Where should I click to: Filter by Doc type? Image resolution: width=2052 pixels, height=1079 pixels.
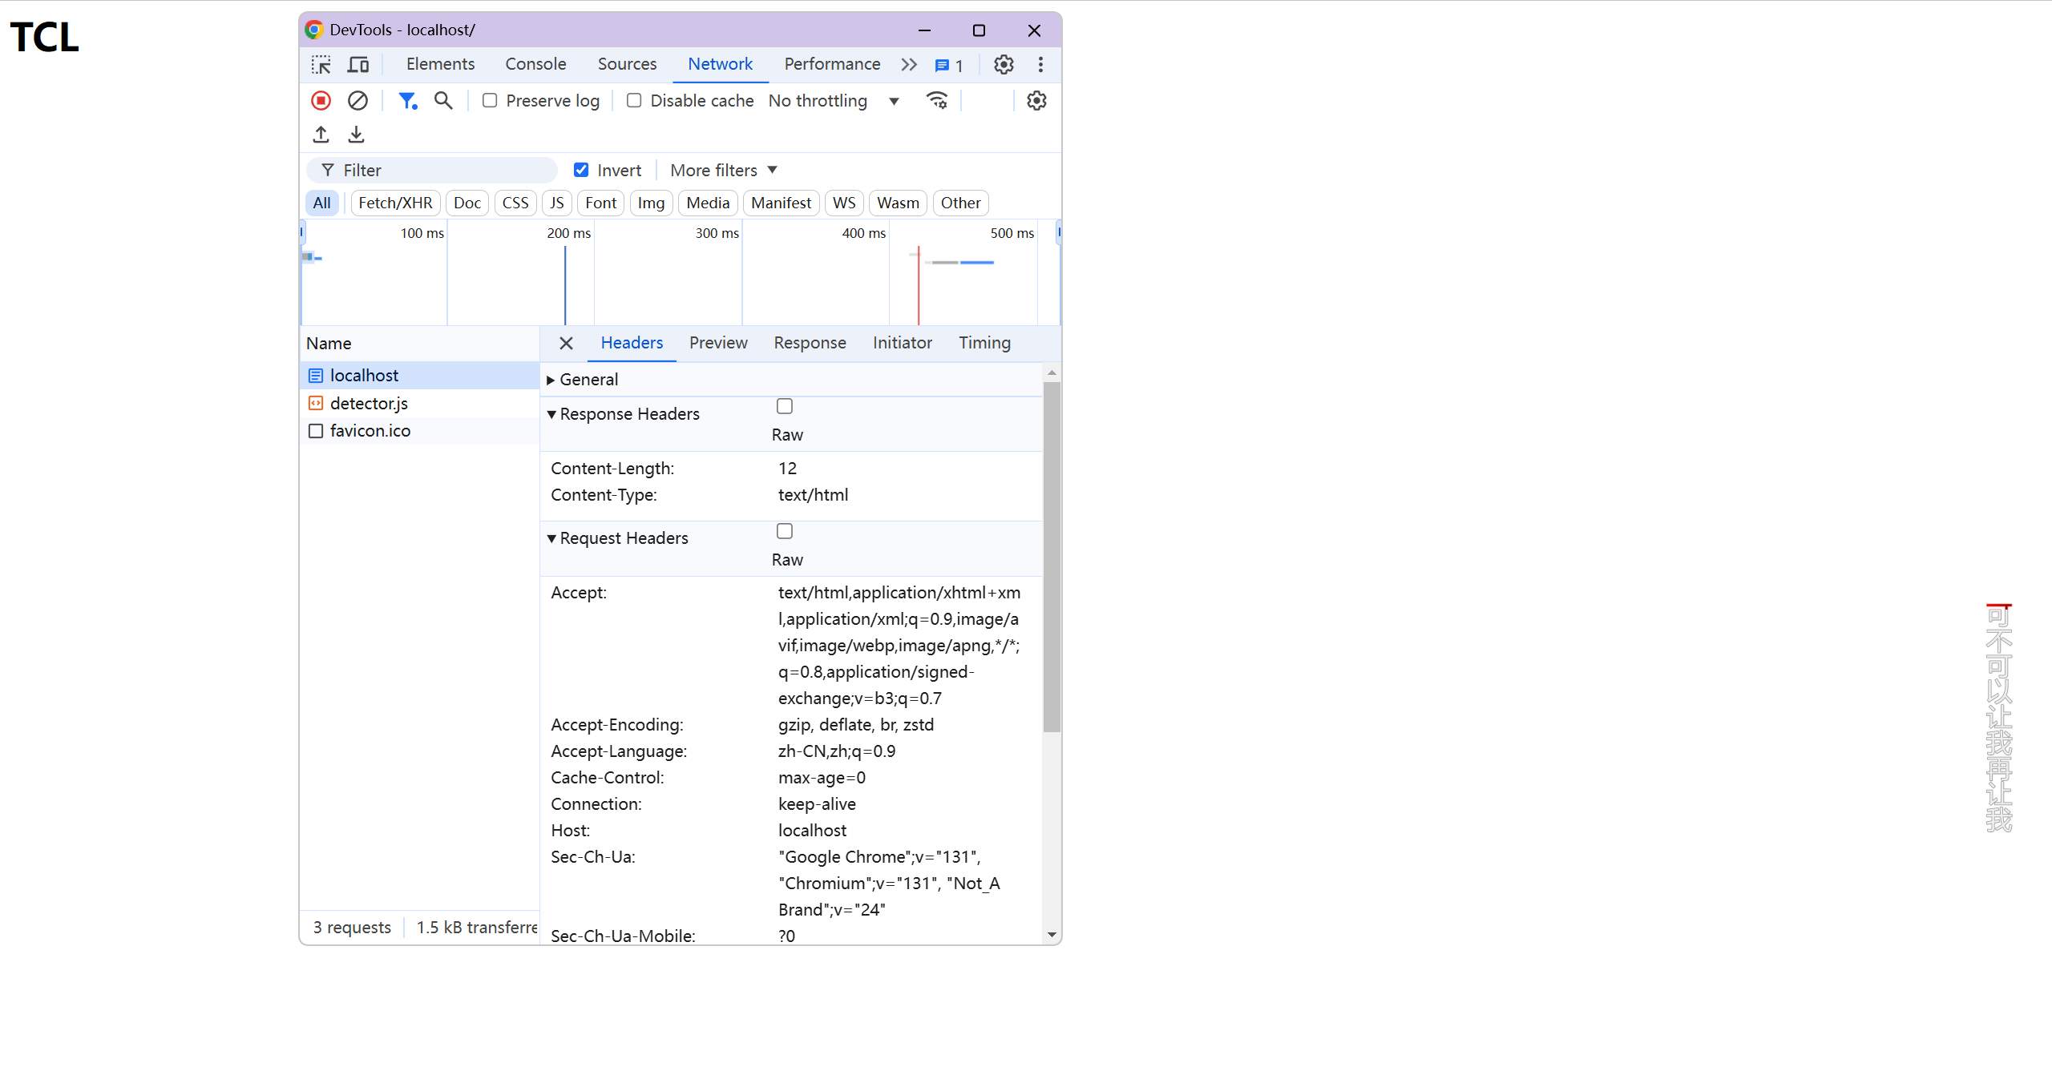pyautogui.click(x=467, y=203)
